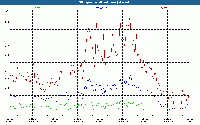This screenshot has width=200, height=125.
Task: Click the 21:00 x-axis label
Action: pos(167,119)
